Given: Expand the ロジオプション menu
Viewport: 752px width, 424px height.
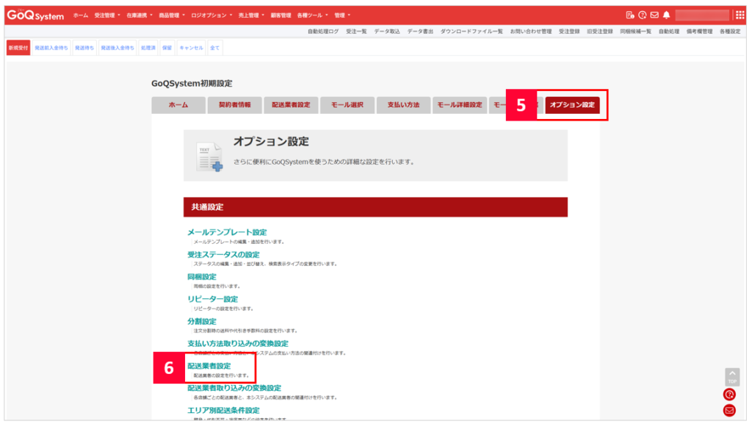Looking at the screenshot, I should [x=211, y=15].
